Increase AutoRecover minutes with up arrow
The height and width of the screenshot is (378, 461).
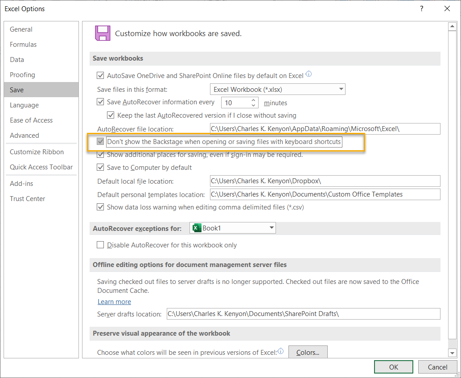[253, 100]
